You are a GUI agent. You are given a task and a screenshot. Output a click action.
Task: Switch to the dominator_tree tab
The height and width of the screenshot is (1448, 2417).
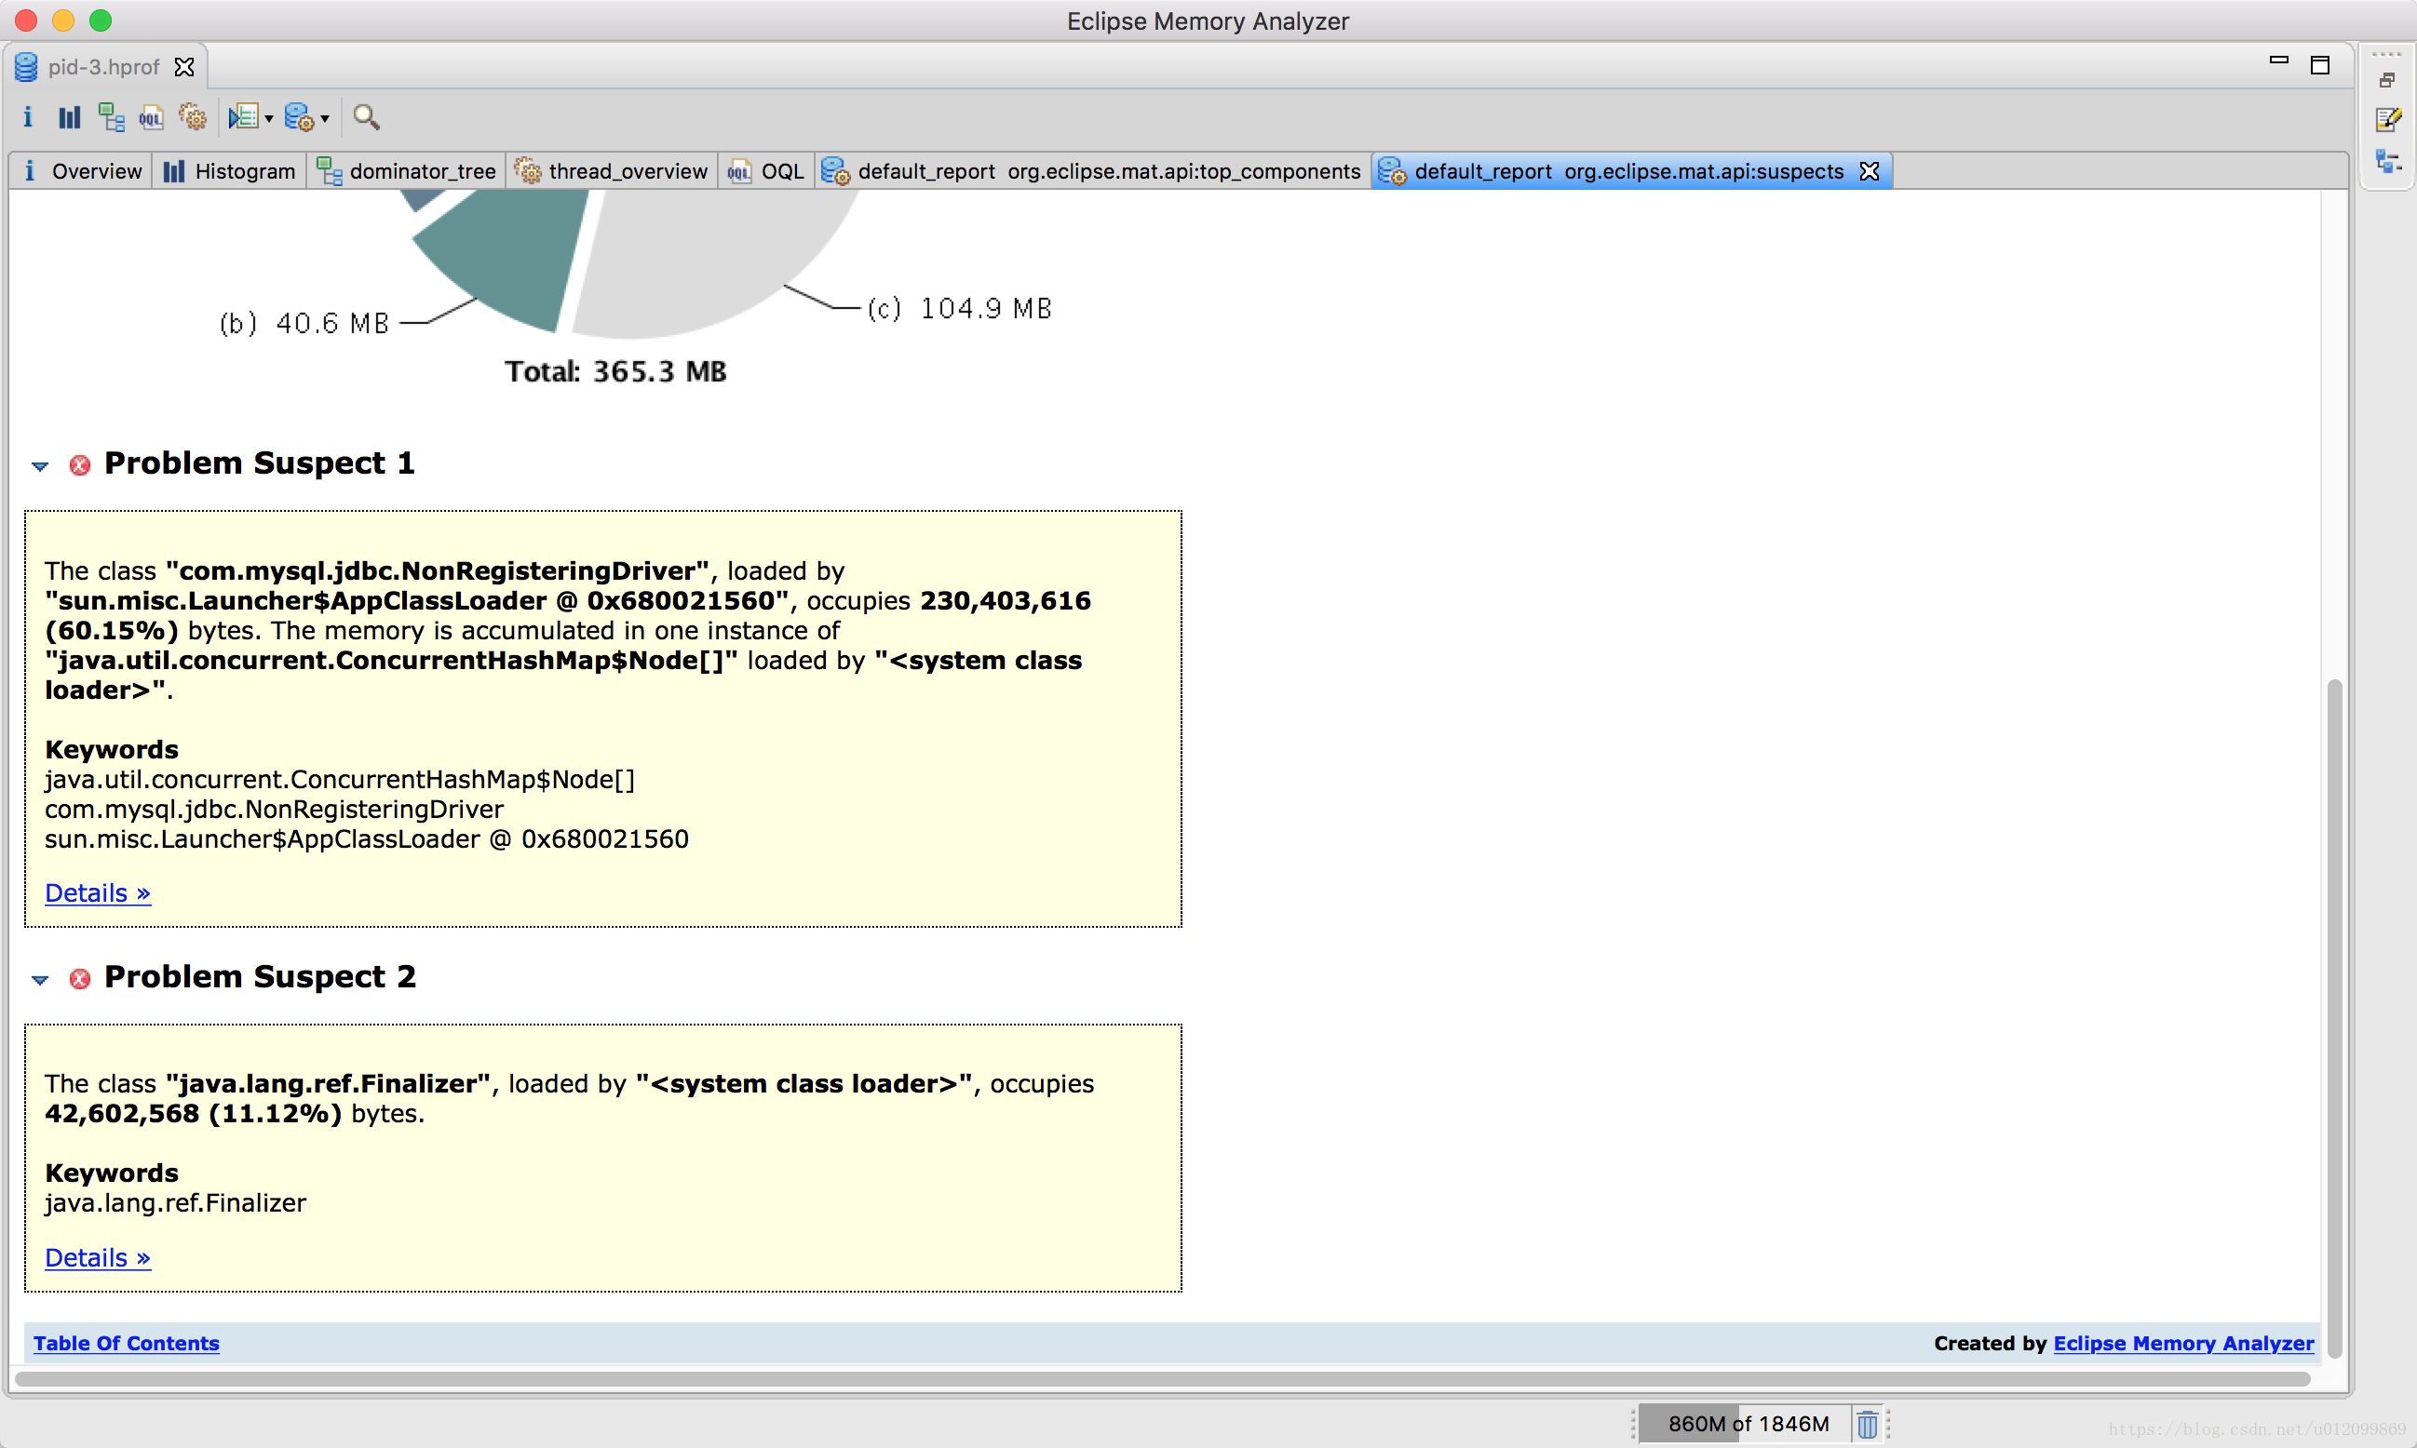407,172
